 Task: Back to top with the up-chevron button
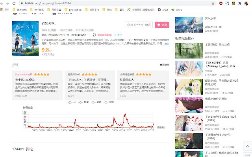(x=248, y=146)
